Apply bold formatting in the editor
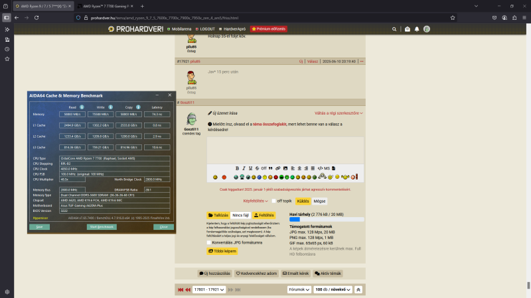The width and height of the screenshot is (531, 298). point(237,168)
